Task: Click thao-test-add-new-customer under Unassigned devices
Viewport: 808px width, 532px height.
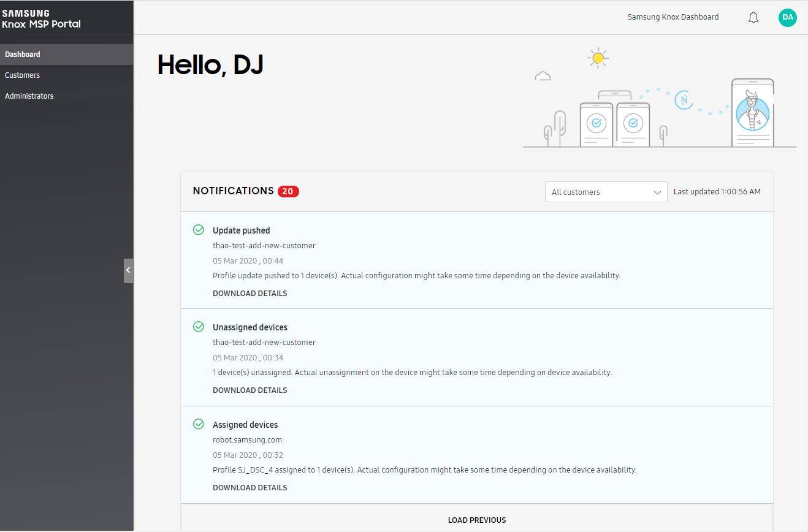Action: pyautogui.click(x=264, y=343)
